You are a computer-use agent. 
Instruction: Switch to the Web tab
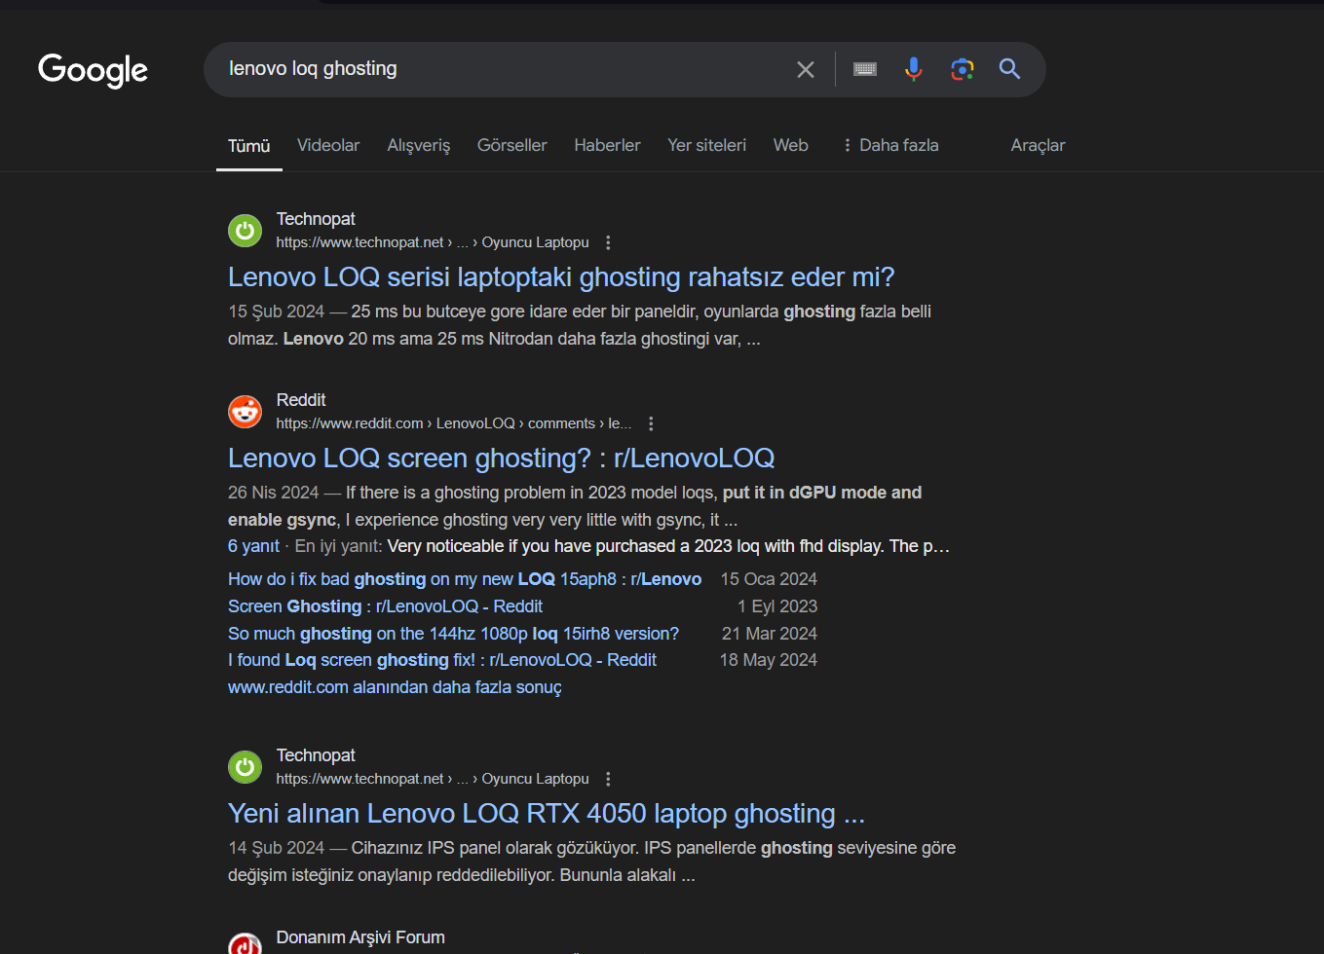pyautogui.click(x=791, y=145)
